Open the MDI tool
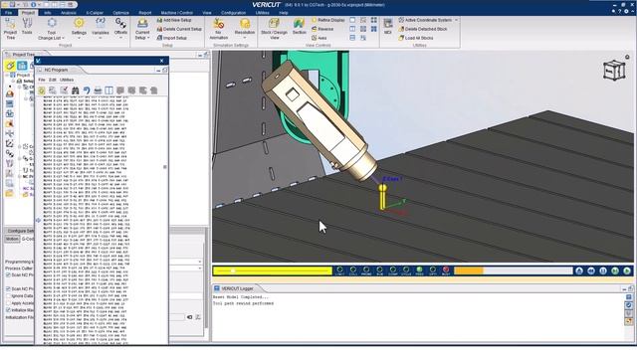This screenshot has width=637, height=358. coord(388,27)
